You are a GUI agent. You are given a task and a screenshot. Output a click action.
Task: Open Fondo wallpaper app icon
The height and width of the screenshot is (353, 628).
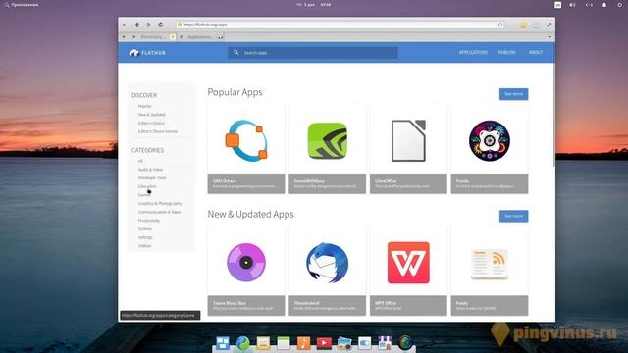[490, 140]
